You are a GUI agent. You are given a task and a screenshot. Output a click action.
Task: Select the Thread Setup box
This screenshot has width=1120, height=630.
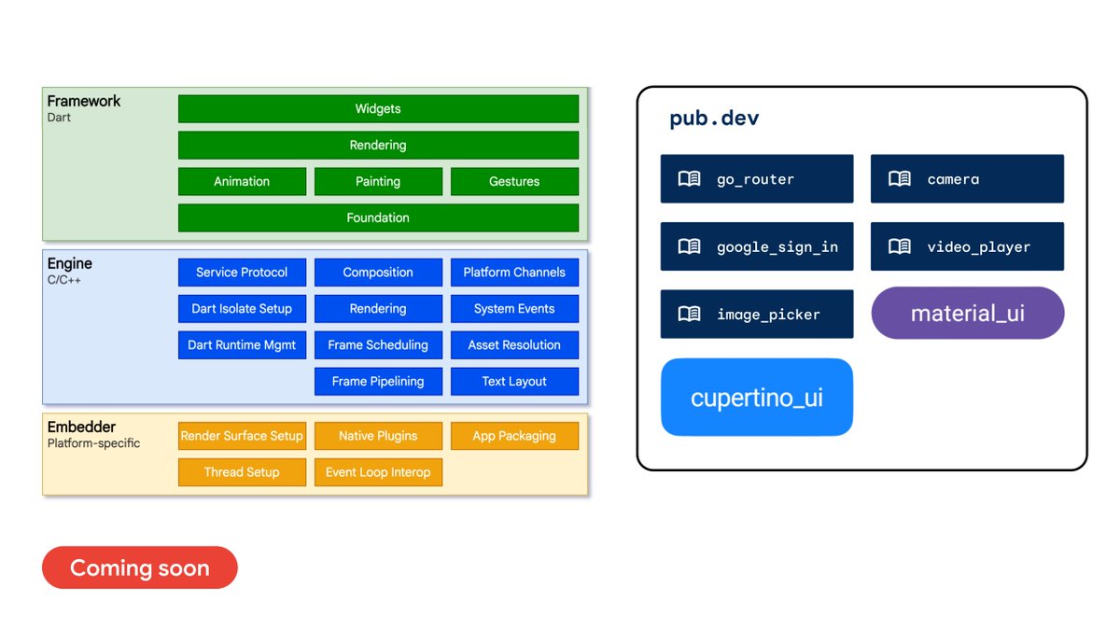pos(242,472)
